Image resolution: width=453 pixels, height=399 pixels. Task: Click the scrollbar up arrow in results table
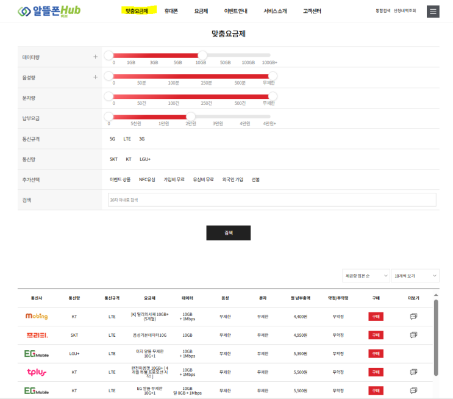[436, 295]
